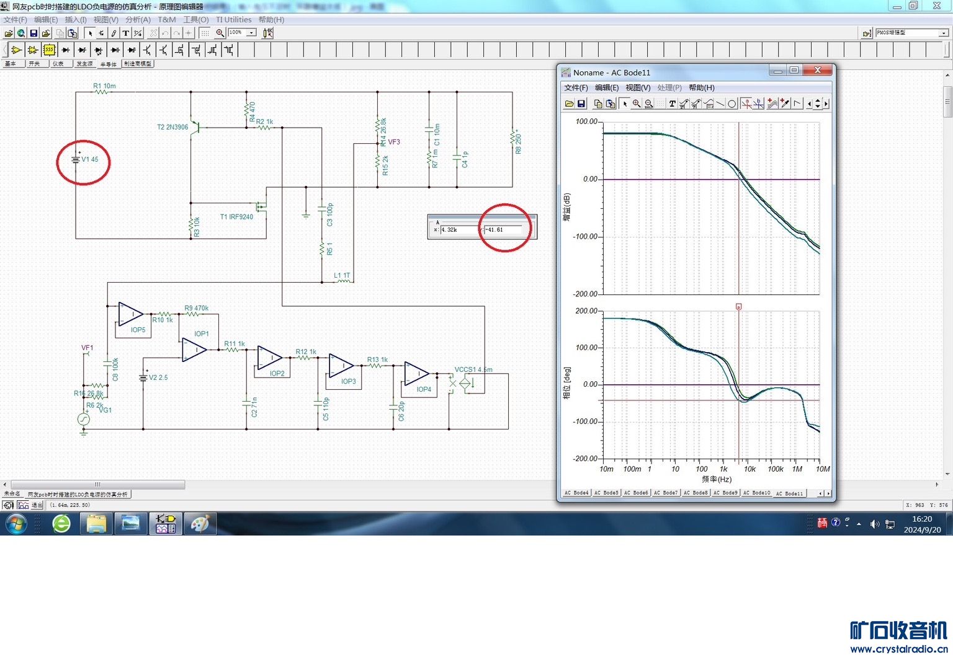Expand the PMOS component model dropdown

point(943,33)
